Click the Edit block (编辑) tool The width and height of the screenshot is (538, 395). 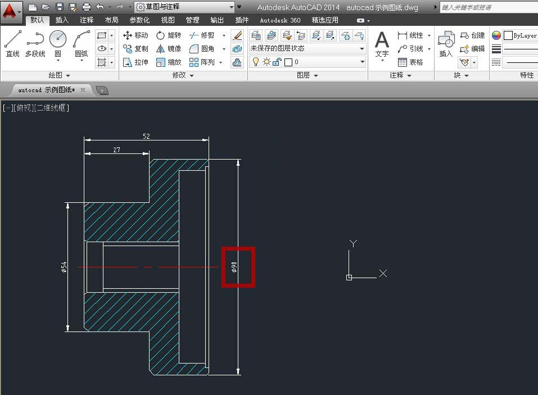tap(472, 49)
